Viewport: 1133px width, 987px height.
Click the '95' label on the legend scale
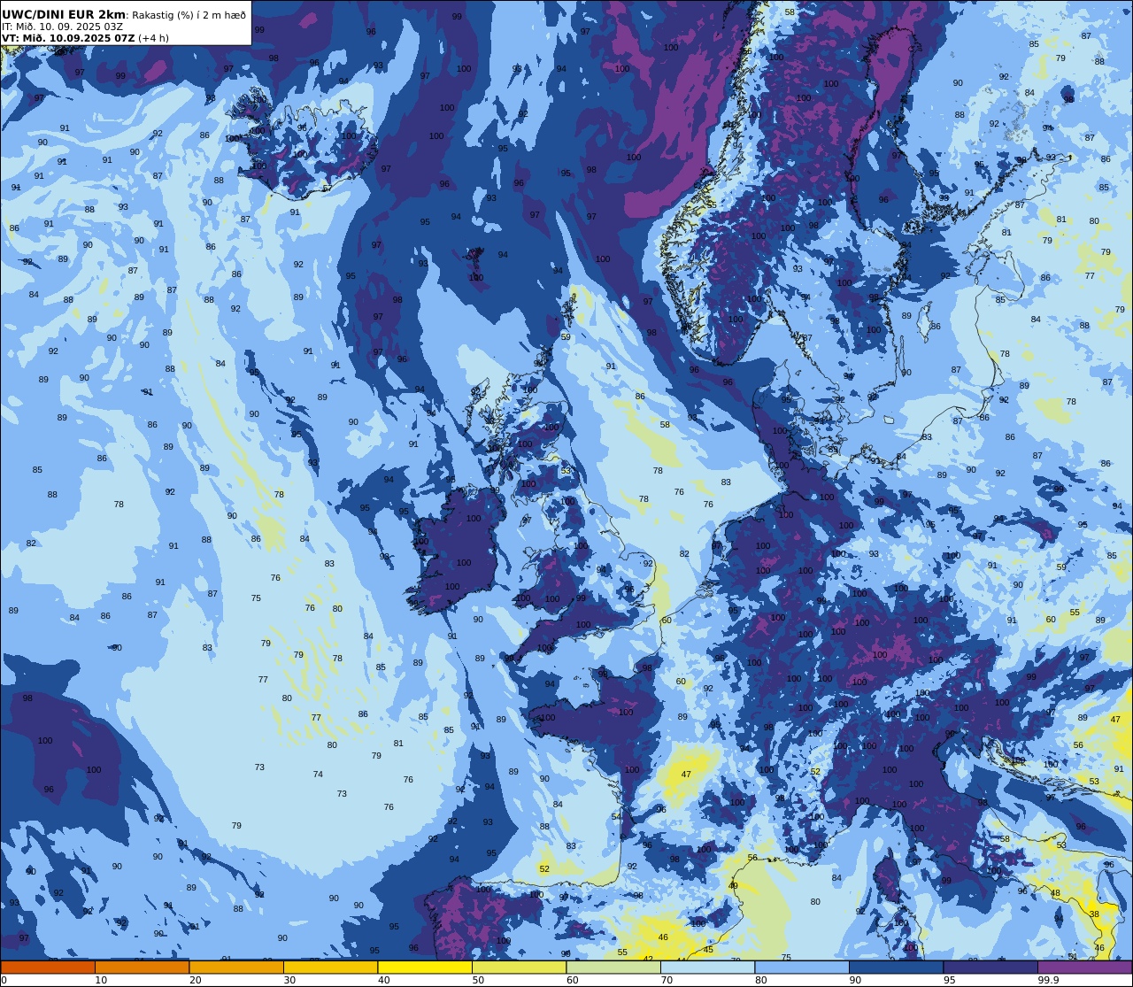pos(949,980)
